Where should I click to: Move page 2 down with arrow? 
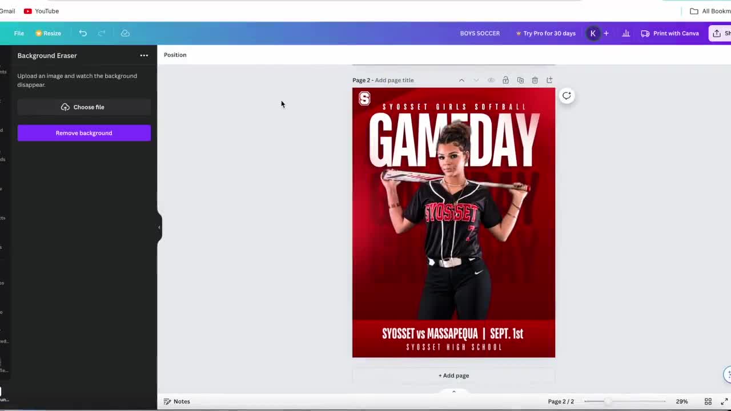point(476,80)
